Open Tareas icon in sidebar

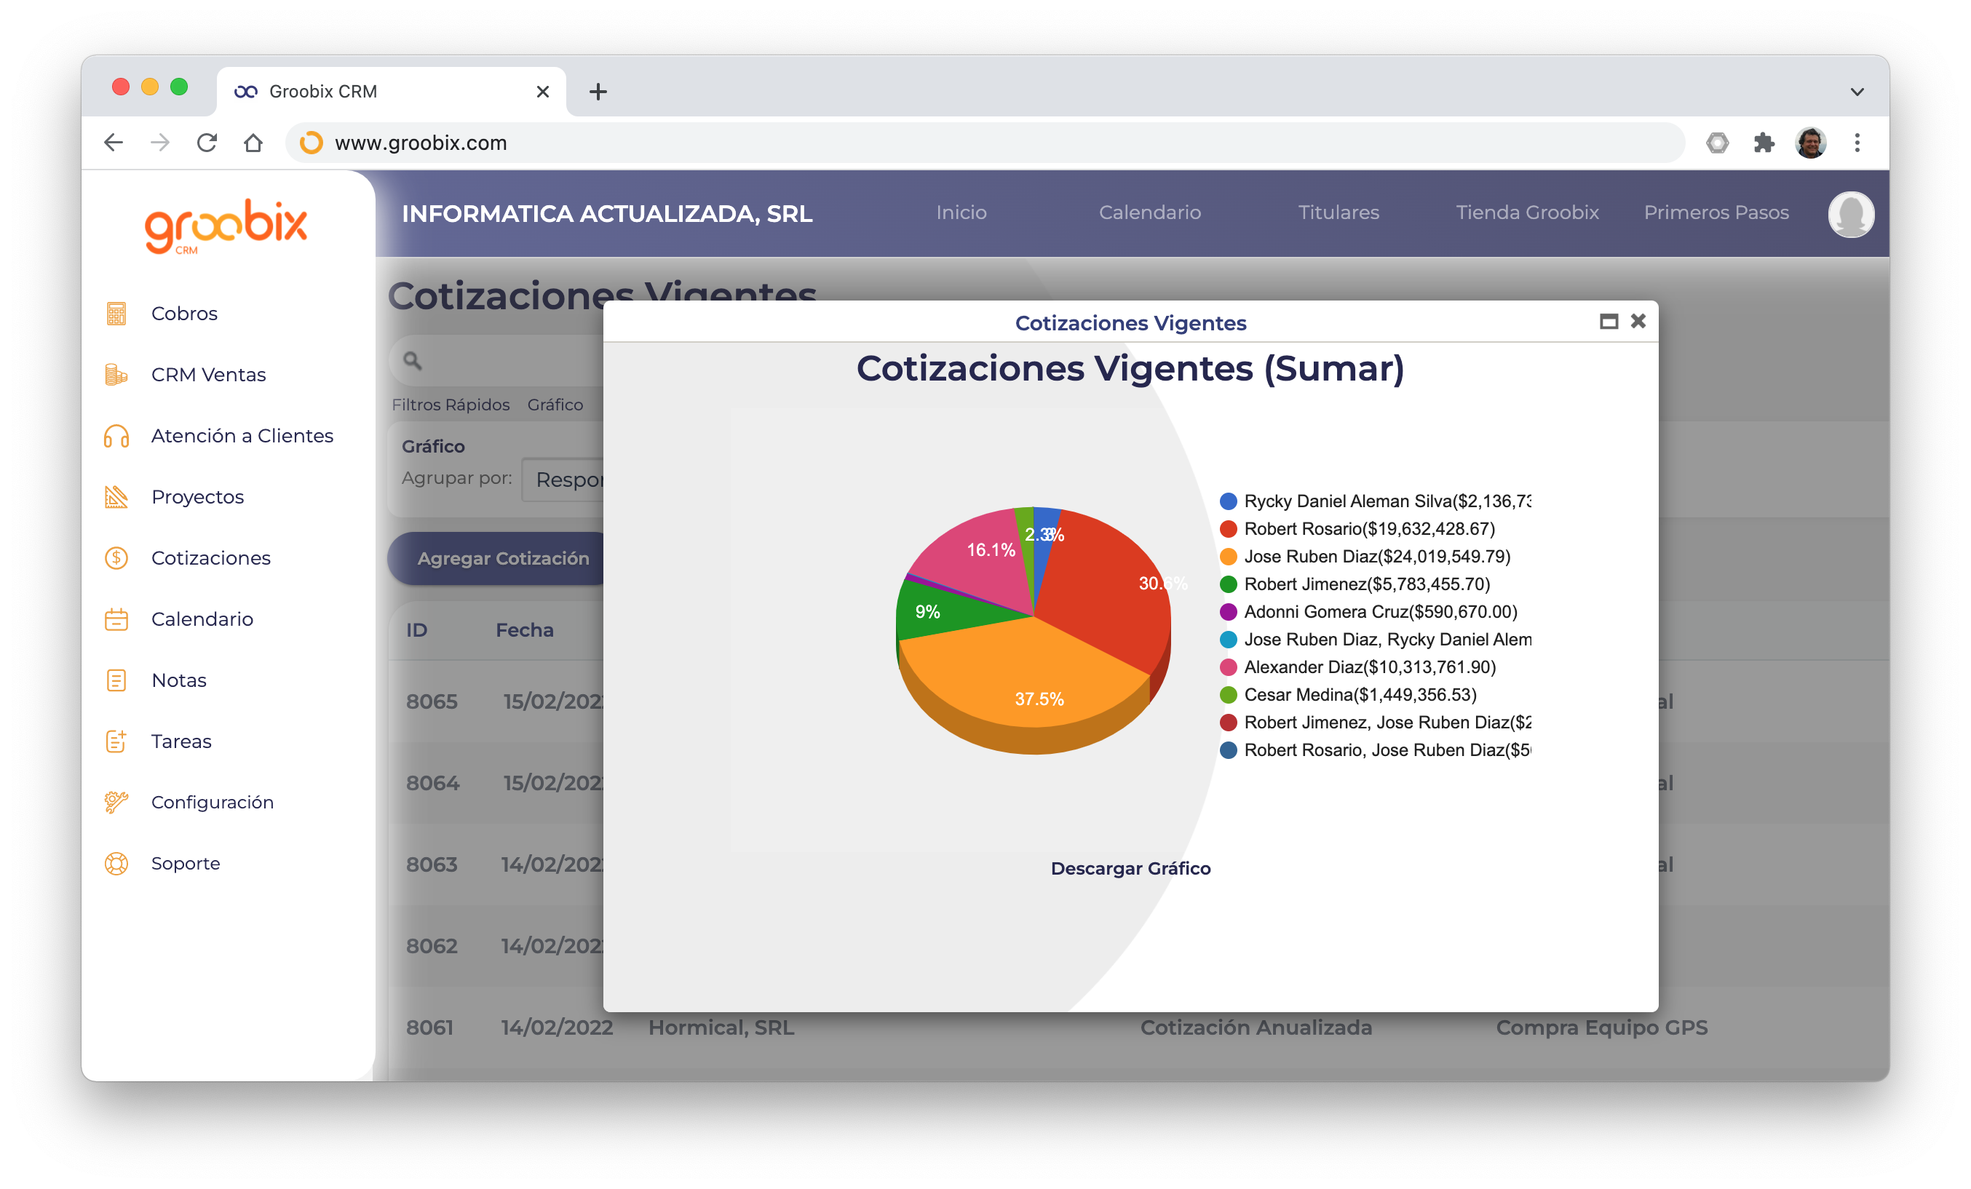tap(116, 741)
